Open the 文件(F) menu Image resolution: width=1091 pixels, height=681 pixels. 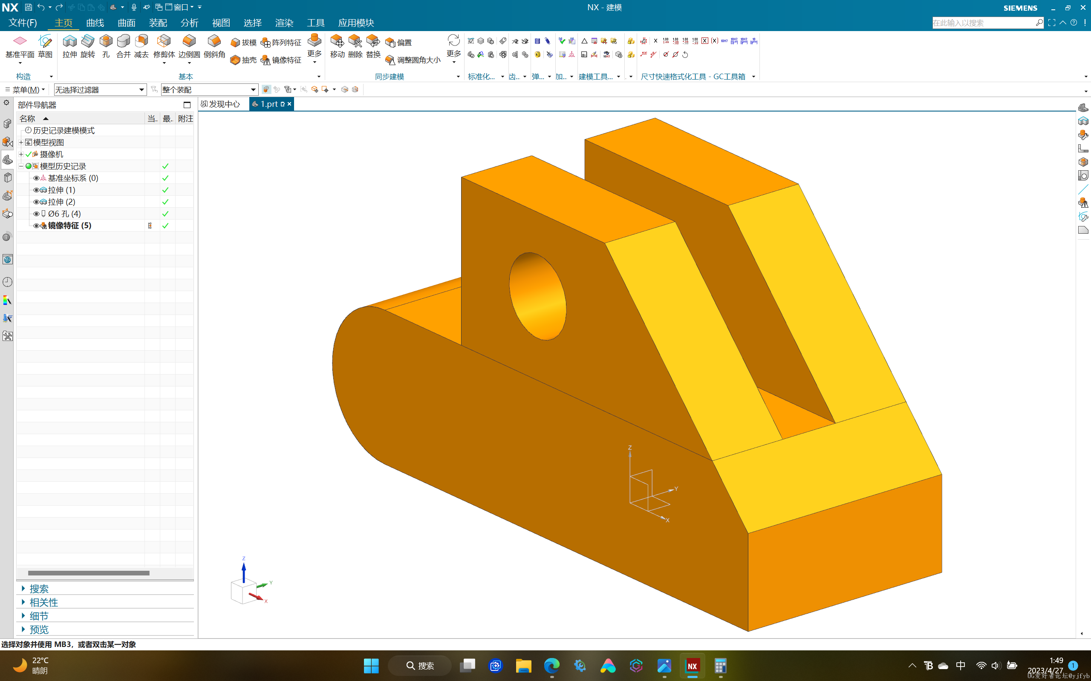23,23
